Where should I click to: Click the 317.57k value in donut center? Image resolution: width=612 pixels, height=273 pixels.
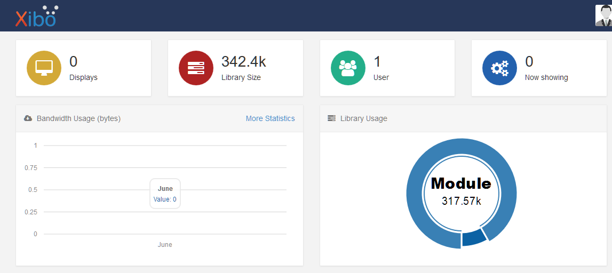point(462,201)
